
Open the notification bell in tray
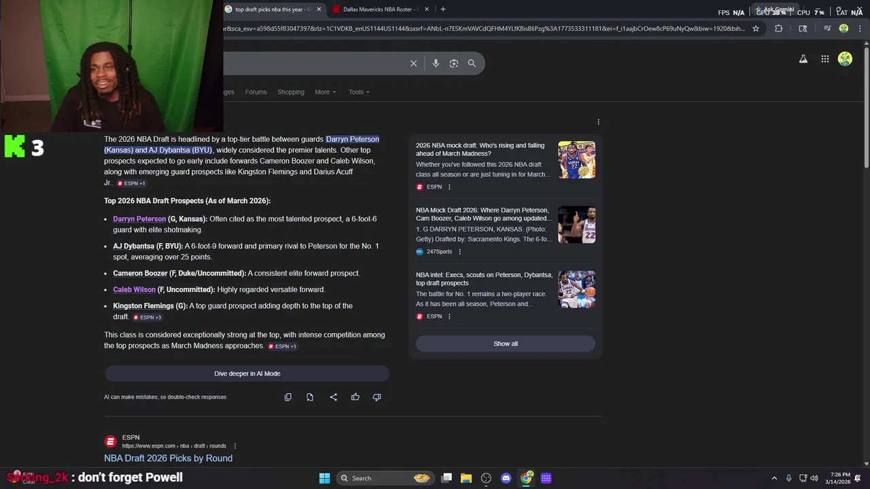[x=858, y=478]
